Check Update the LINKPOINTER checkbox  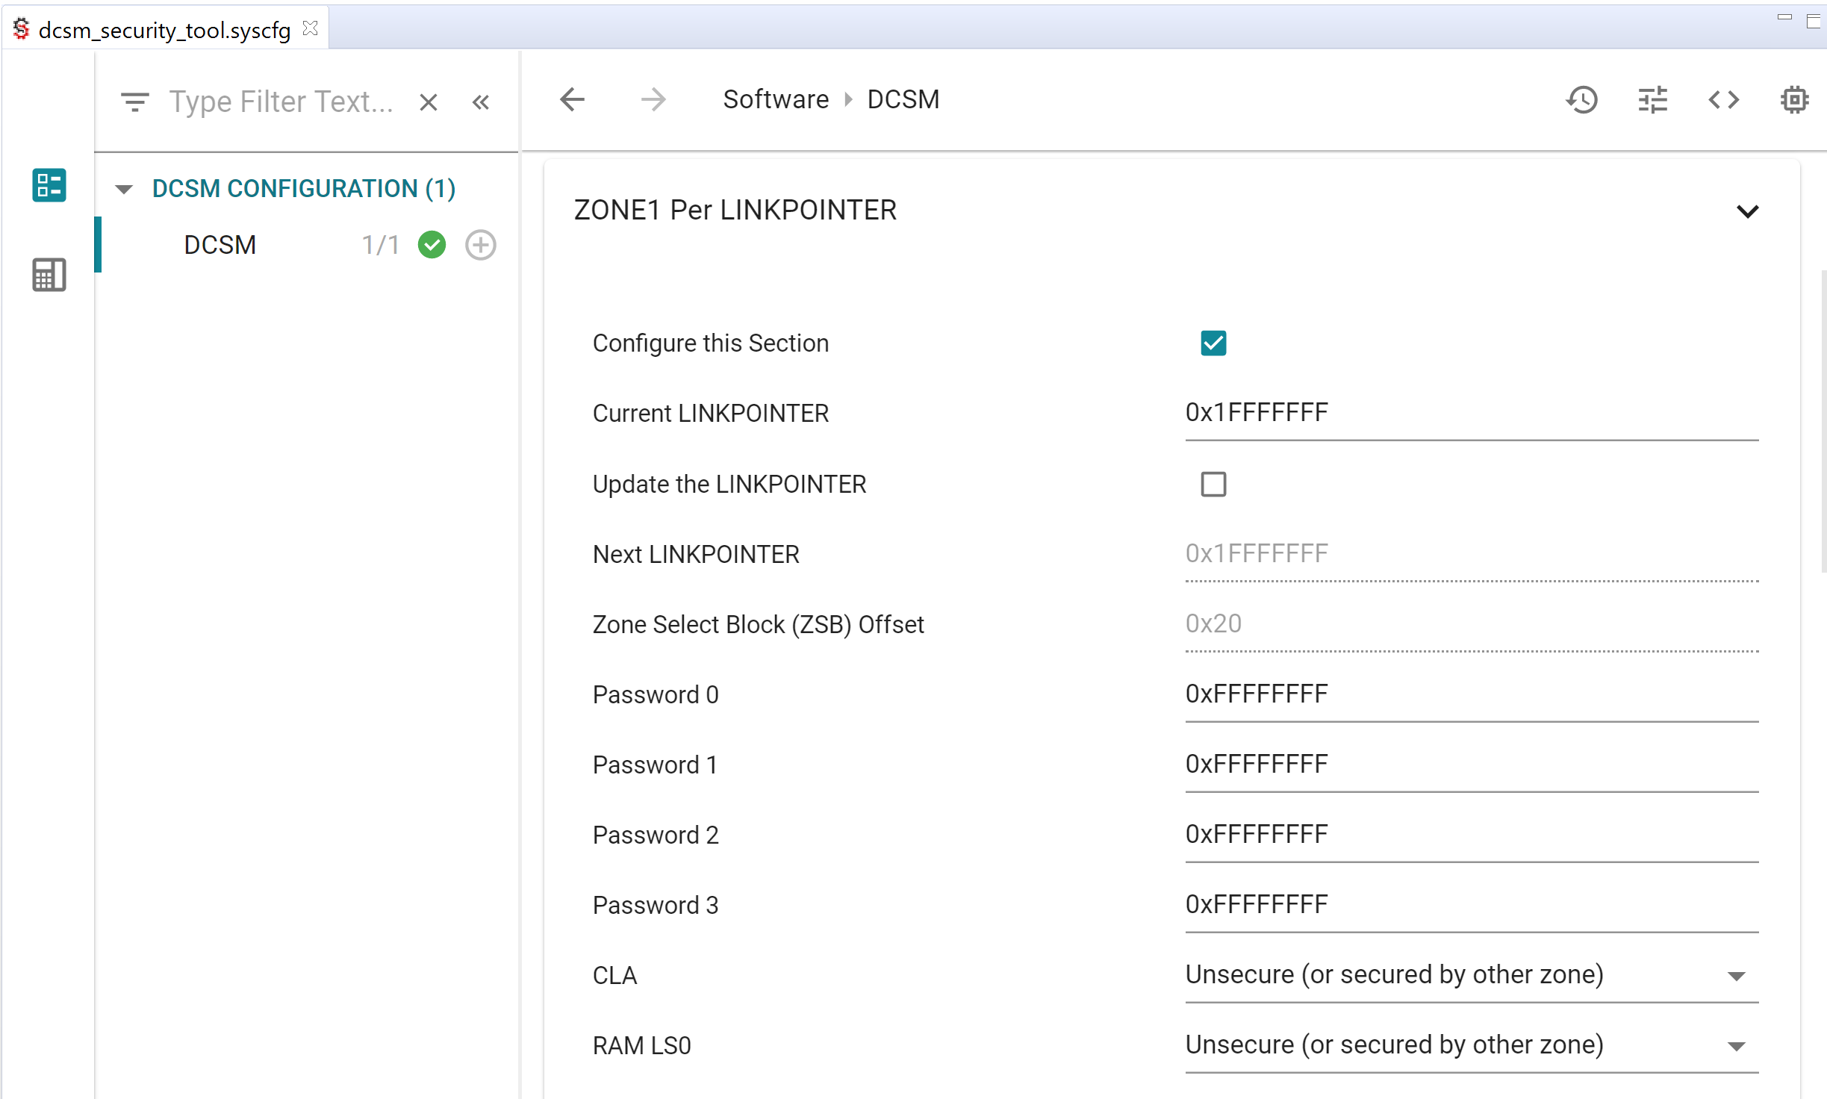click(x=1213, y=485)
